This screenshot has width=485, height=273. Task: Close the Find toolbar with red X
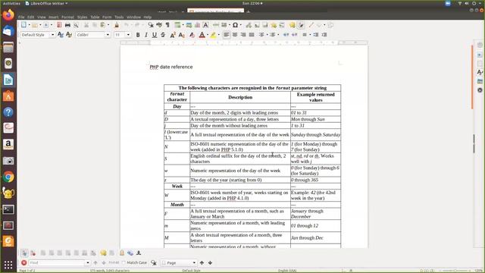click(x=23, y=263)
